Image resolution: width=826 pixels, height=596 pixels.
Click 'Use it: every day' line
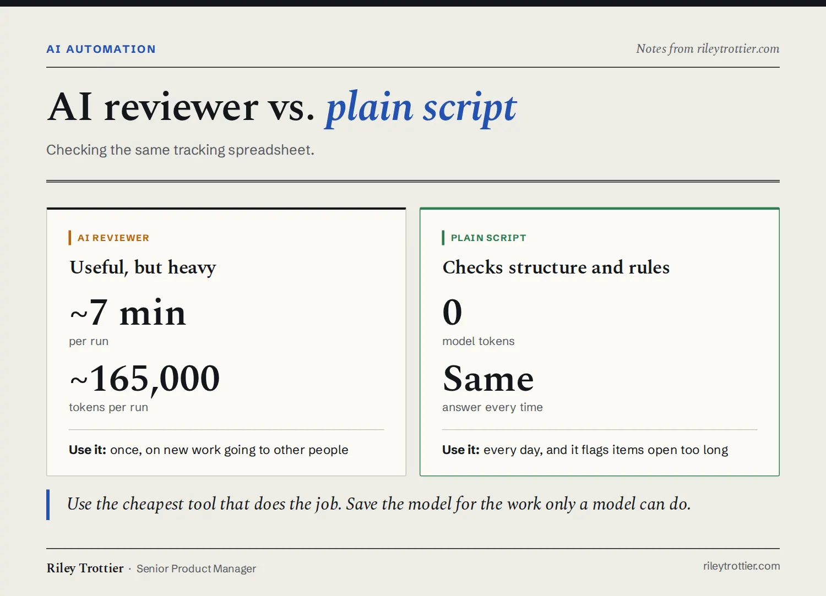tap(585, 450)
